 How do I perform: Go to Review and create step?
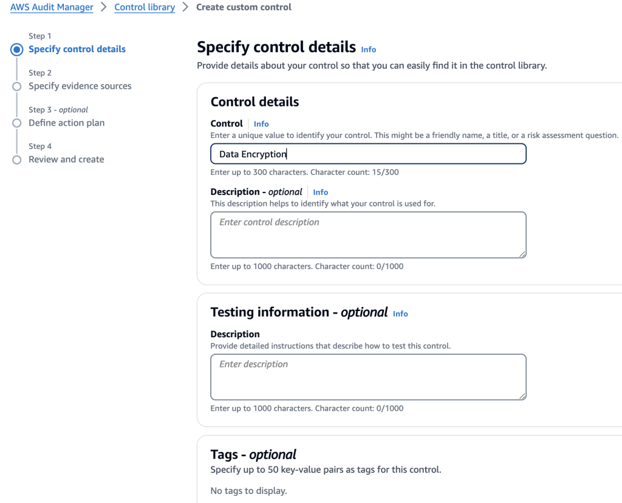tap(66, 159)
